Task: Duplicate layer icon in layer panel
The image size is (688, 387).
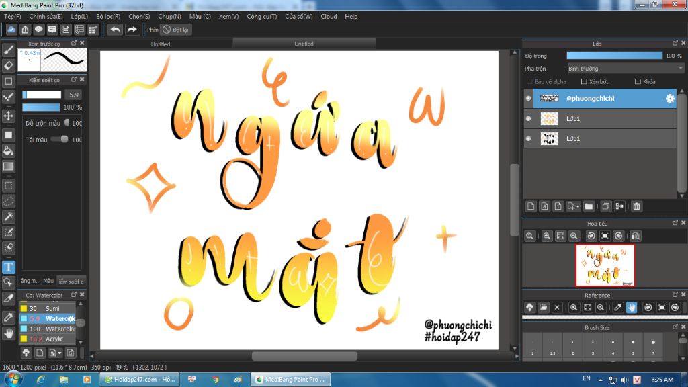Action: coord(605,206)
